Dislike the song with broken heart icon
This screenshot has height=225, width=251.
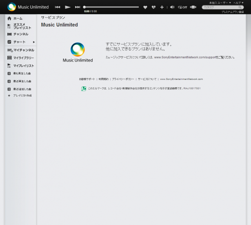click(153, 7)
